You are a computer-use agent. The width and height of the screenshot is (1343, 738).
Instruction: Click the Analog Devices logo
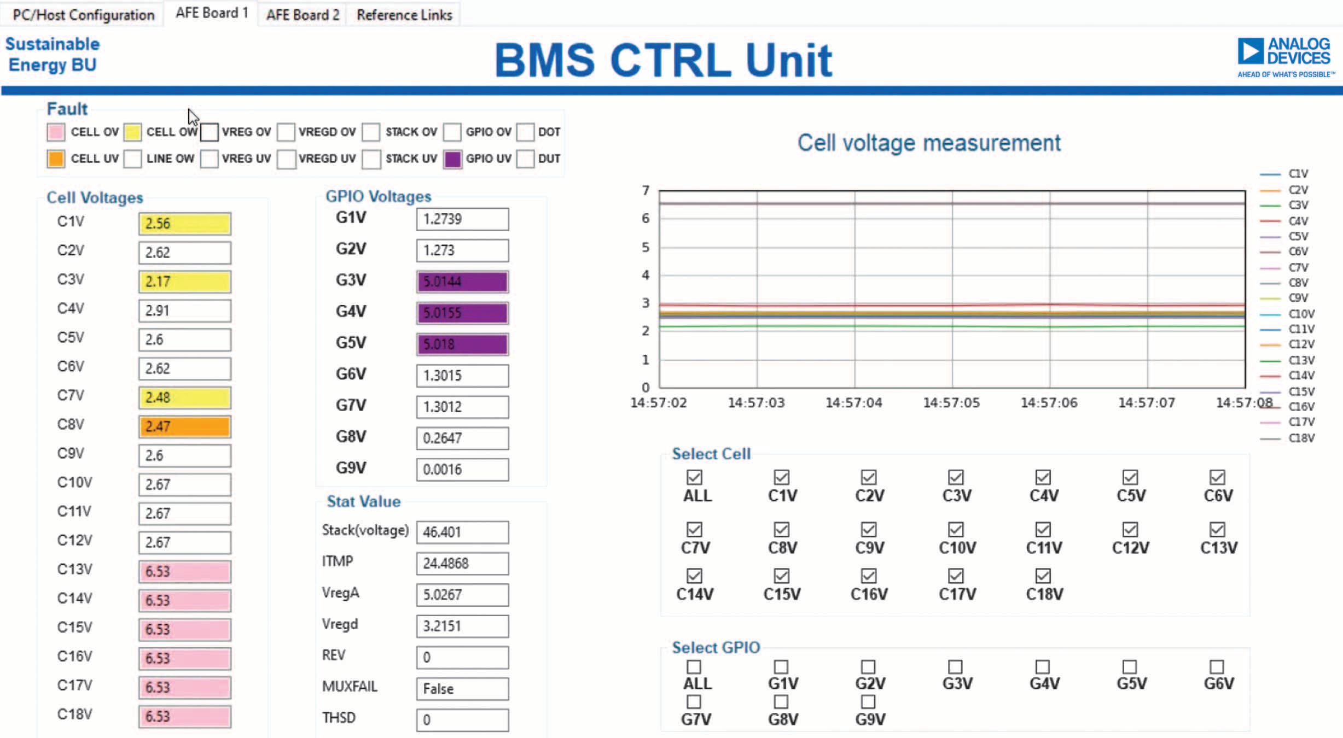(1283, 57)
